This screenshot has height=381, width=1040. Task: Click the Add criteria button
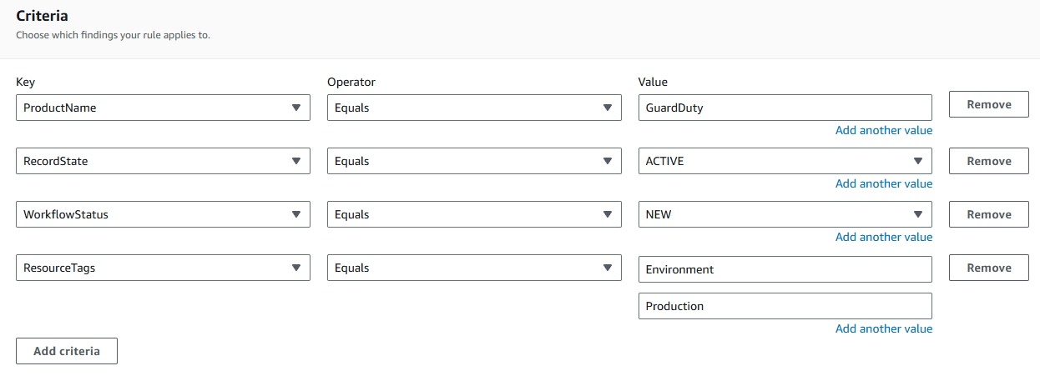coord(67,351)
